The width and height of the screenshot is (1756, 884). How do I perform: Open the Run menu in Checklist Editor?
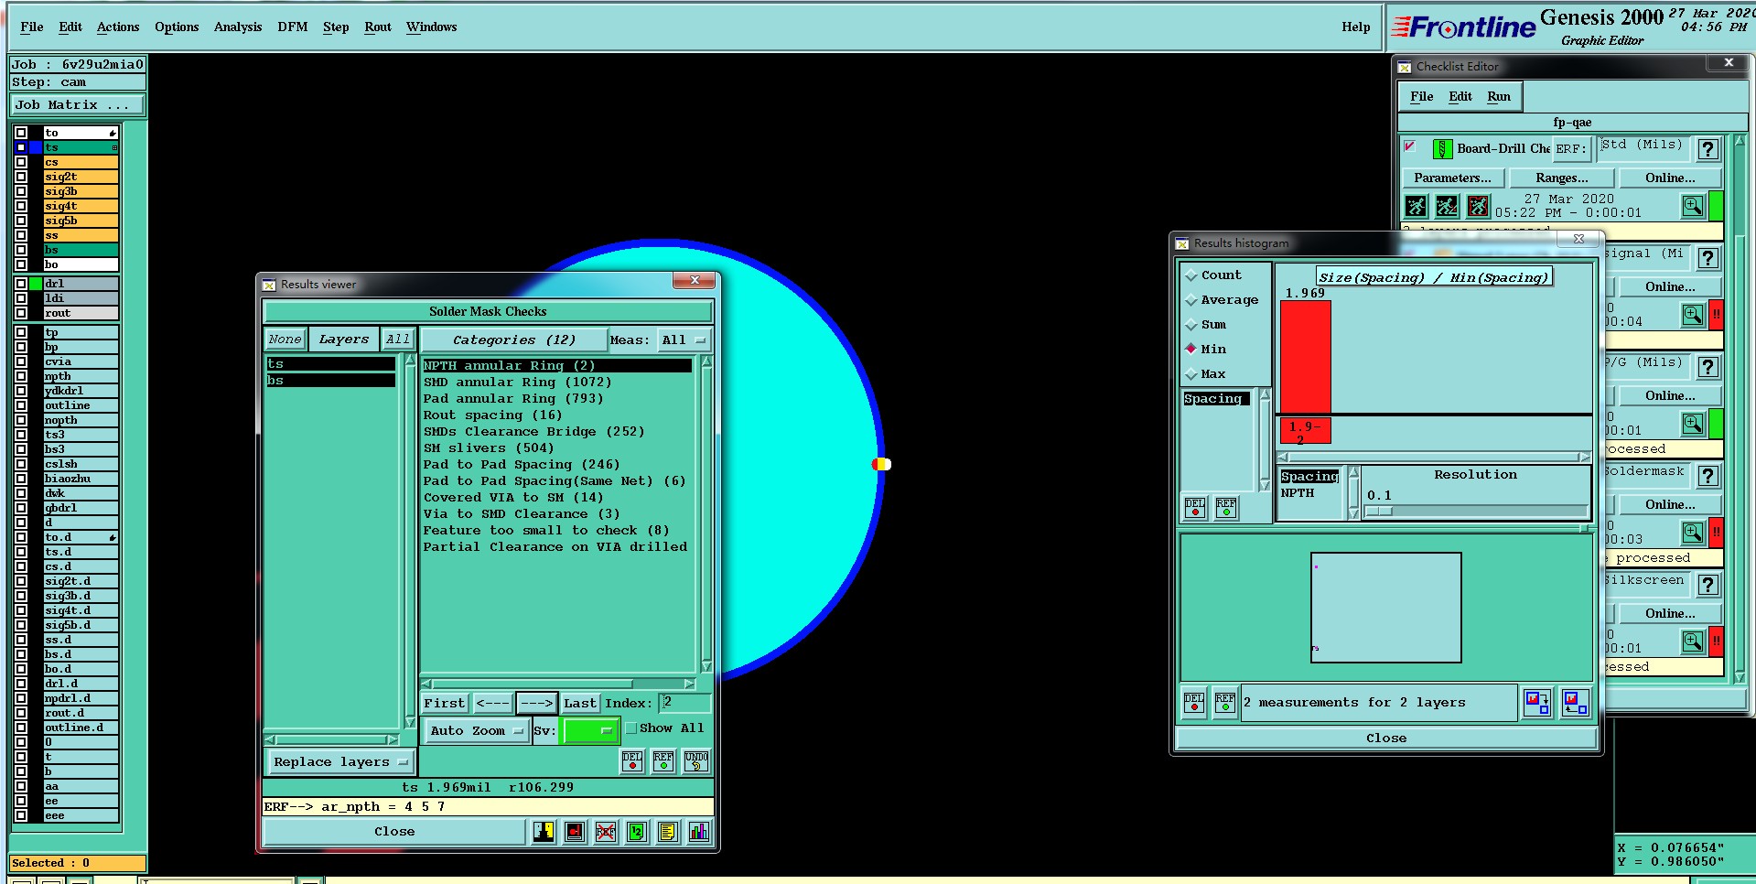(1499, 97)
